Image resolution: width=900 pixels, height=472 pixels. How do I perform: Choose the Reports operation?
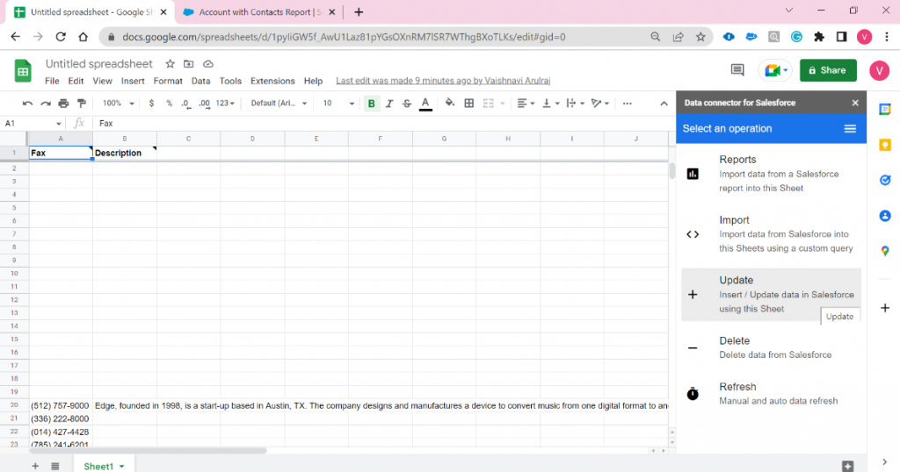(x=771, y=174)
